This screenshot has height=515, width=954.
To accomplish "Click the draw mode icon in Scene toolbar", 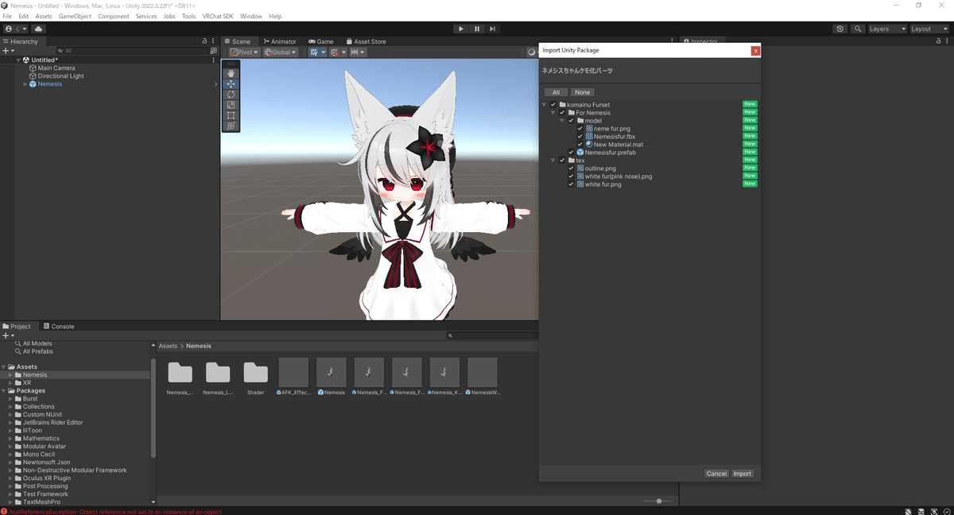I will (x=532, y=52).
